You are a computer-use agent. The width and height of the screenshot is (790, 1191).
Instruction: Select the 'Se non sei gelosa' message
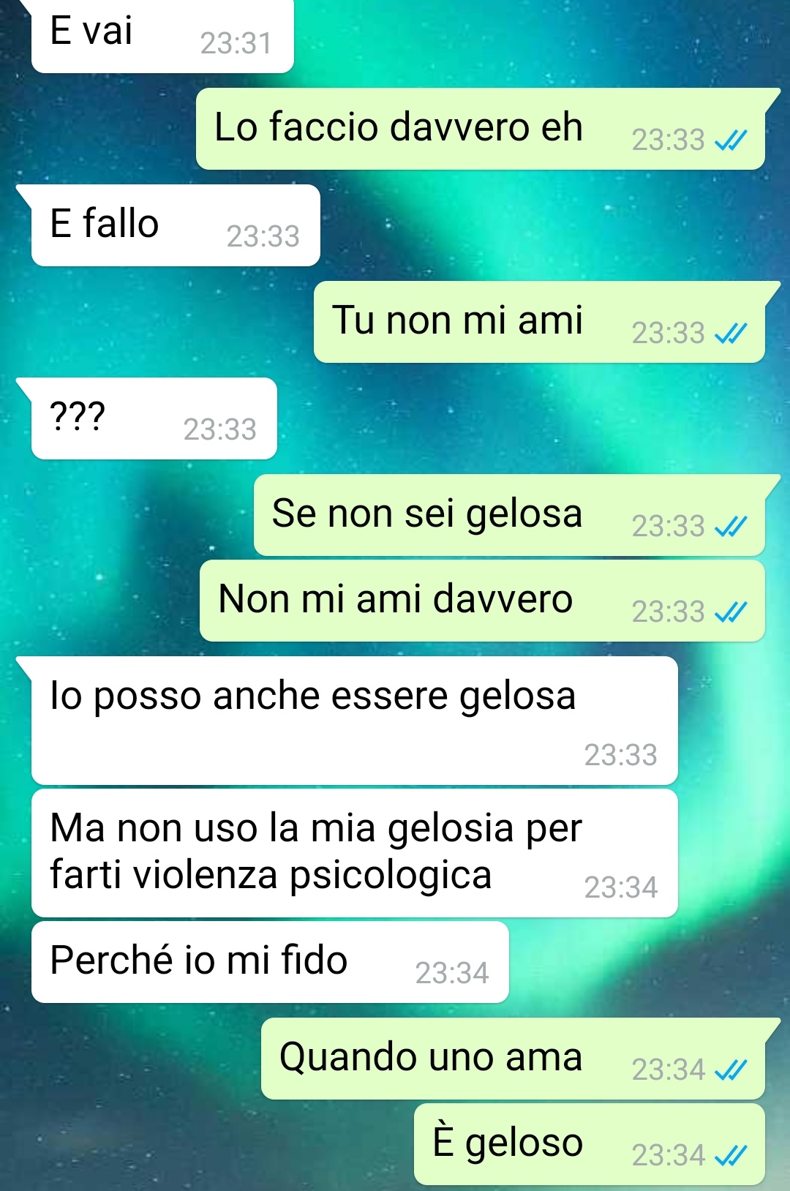tap(509, 515)
